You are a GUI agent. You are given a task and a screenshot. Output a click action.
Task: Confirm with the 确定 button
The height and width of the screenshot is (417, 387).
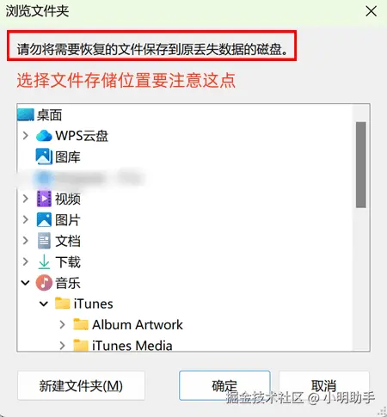[224, 385]
